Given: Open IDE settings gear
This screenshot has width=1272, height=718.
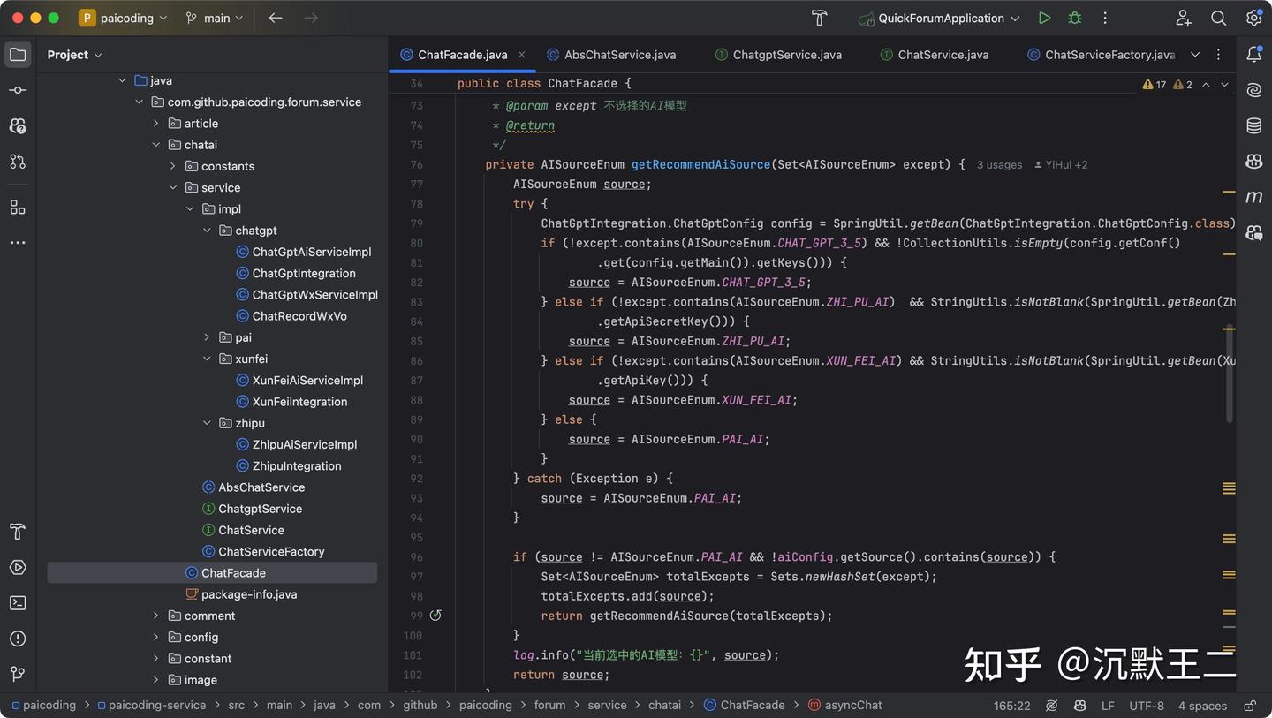Looking at the screenshot, I should pyautogui.click(x=1253, y=18).
